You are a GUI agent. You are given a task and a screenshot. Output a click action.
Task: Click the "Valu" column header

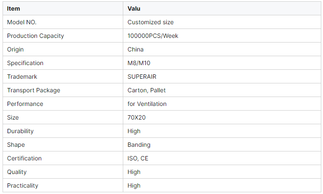pyautogui.click(x=134, y=9)
